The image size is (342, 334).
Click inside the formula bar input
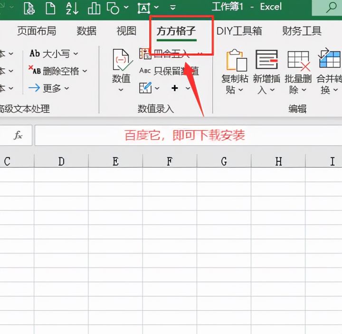click(x=188, y=135)
